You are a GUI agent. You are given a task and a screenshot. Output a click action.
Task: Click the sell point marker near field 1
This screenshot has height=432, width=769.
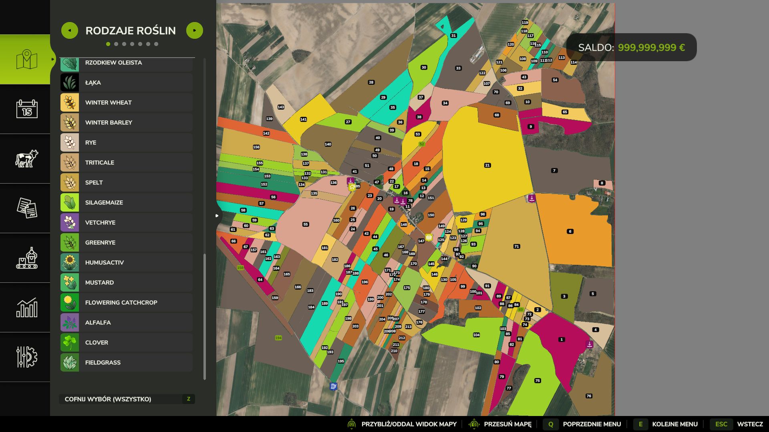click(x=590, y=344)
